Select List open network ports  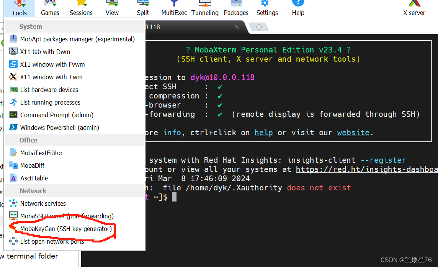pyautogui.click(x=52, y=241)
